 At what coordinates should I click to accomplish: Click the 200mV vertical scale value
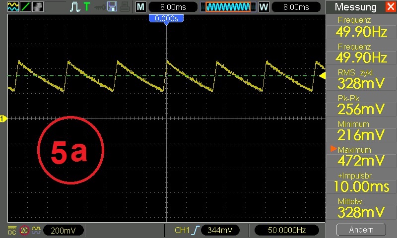coord(64,230)
